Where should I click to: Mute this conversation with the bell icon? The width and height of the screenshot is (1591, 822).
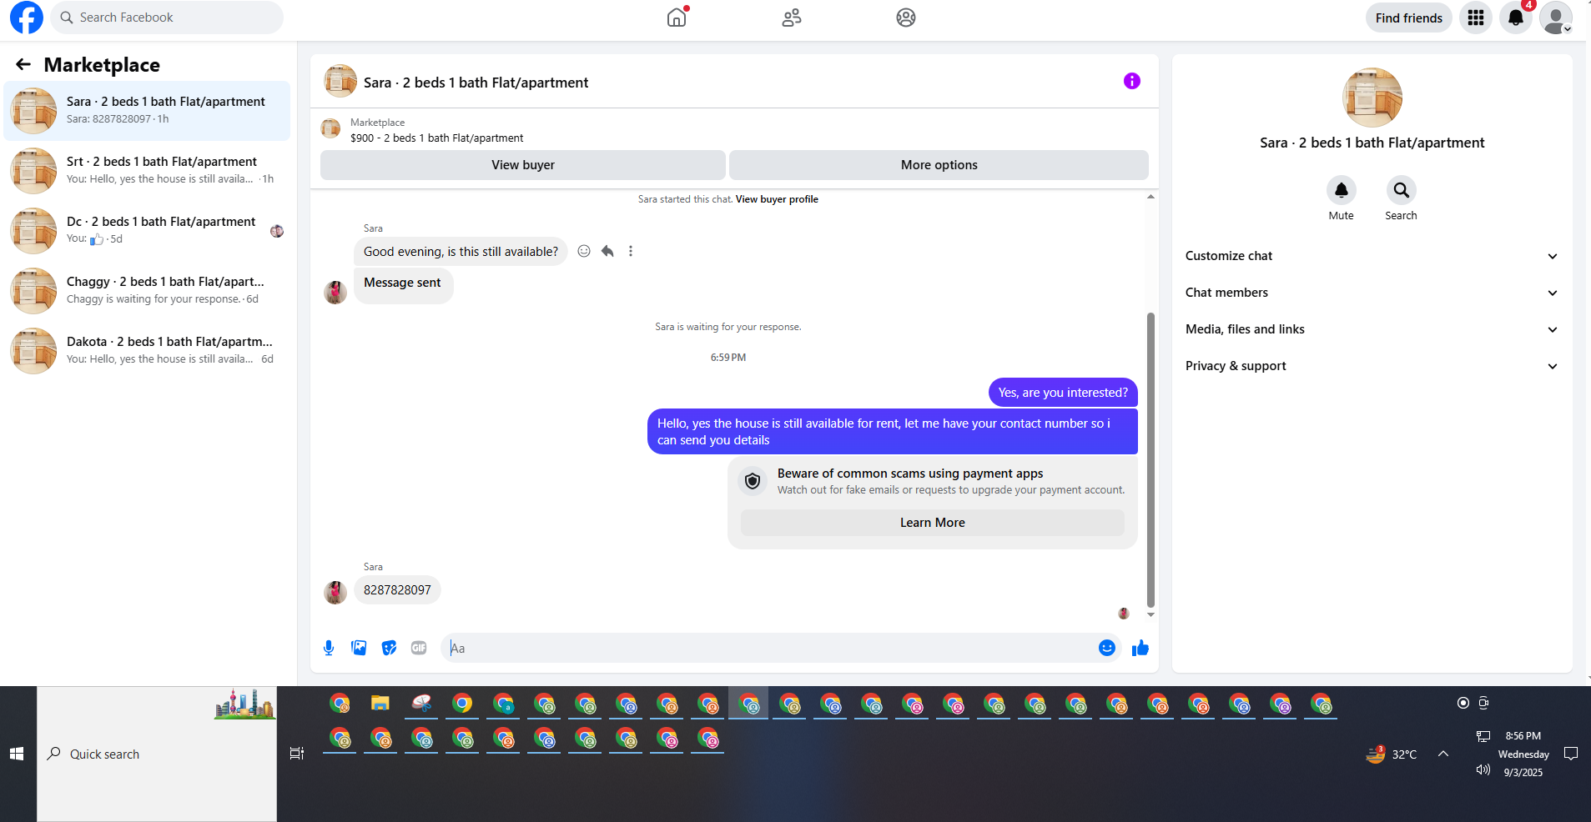pos(1342,191)
